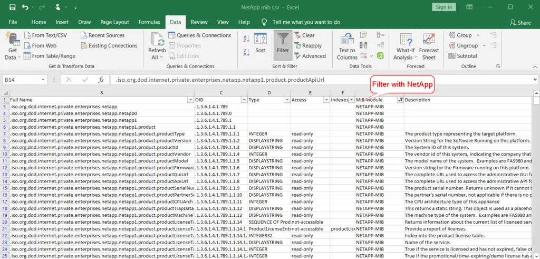Open the What-If Analysis dropdown
540x259 pixels.
[x=406, y=47]
